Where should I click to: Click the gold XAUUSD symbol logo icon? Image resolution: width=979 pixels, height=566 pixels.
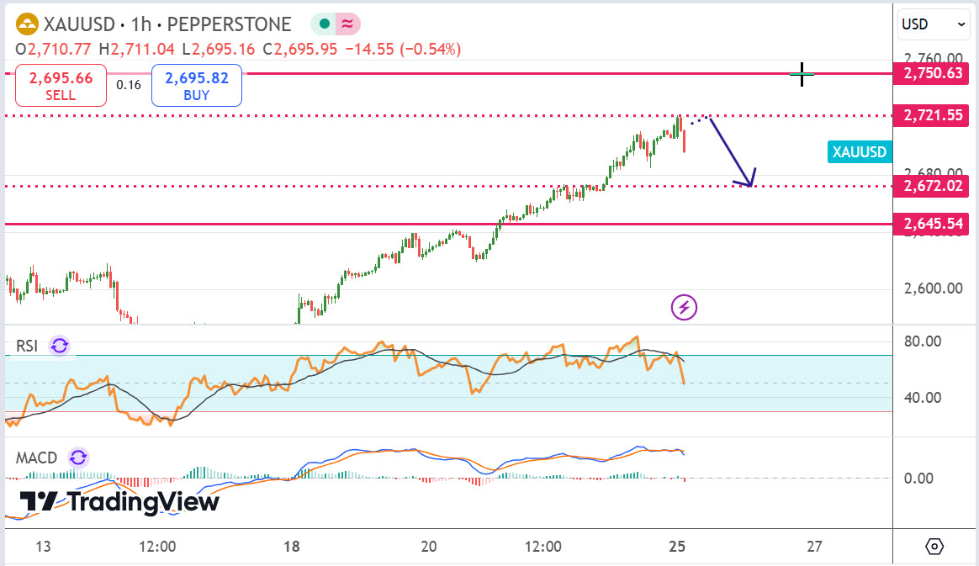(x=27, y=25)
